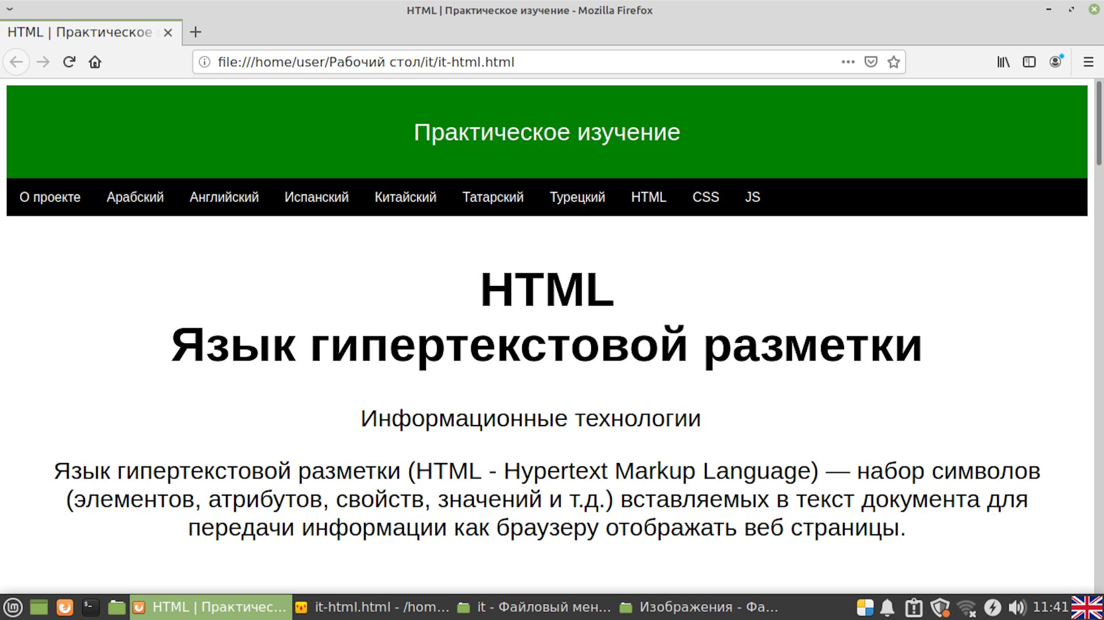Open the Library bookmarks and history menu

(1003, 62)
